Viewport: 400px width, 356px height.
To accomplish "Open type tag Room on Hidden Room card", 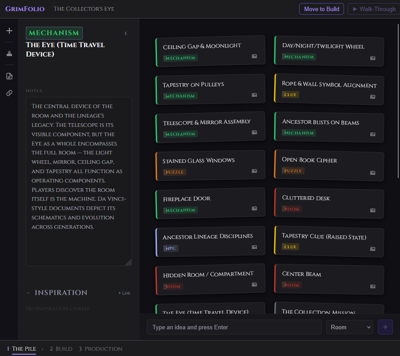I will [173, 287].
